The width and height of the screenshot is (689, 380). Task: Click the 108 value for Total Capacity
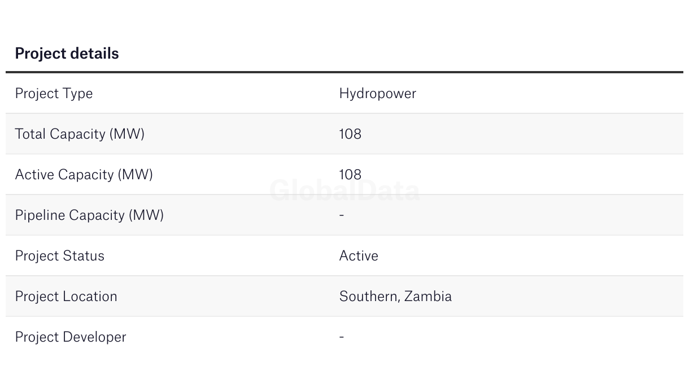[x=350, y=134]
